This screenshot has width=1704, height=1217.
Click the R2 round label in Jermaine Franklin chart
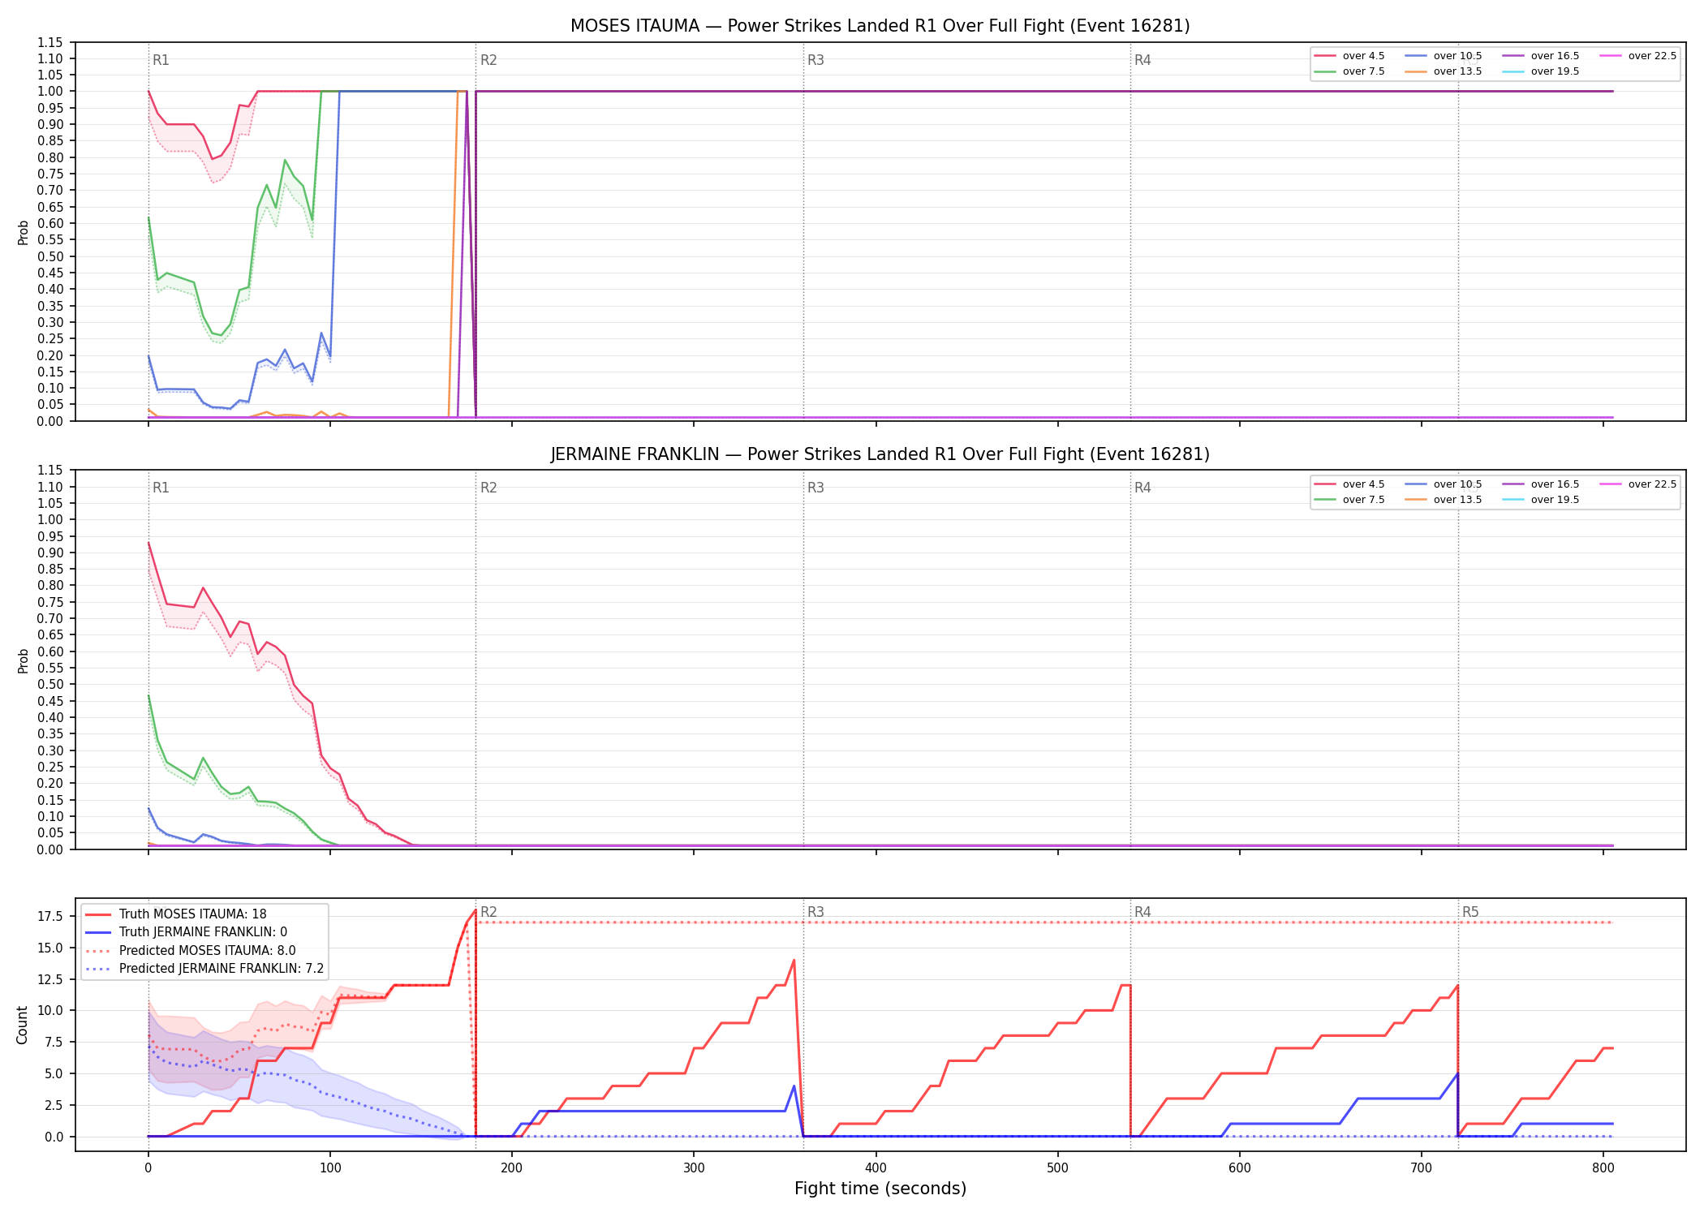(x=488, y=488)
